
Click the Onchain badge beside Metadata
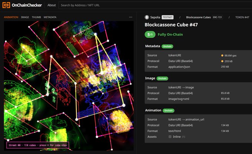167,46
